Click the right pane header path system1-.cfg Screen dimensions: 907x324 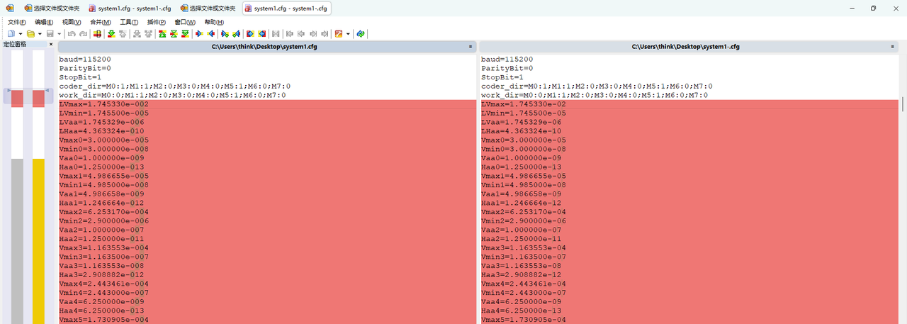tap(685, 47)
